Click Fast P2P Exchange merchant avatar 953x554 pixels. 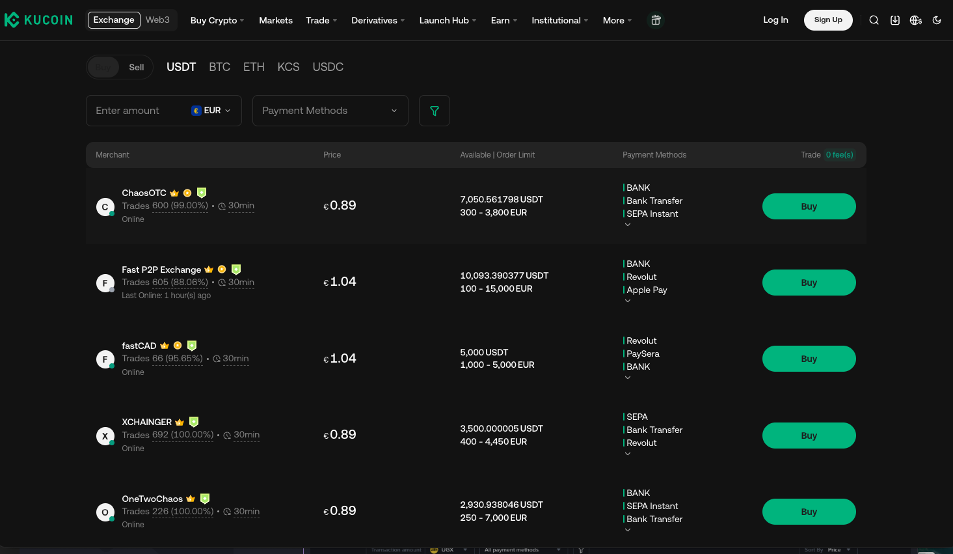tap(105, 283)
